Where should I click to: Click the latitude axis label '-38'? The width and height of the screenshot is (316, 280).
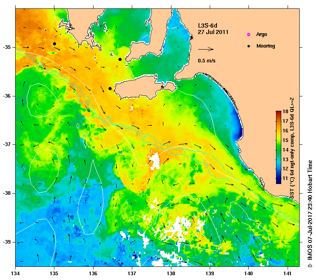(7, 193)
